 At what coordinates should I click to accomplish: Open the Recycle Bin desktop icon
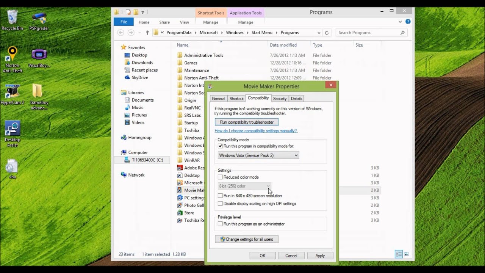point(12,20)
